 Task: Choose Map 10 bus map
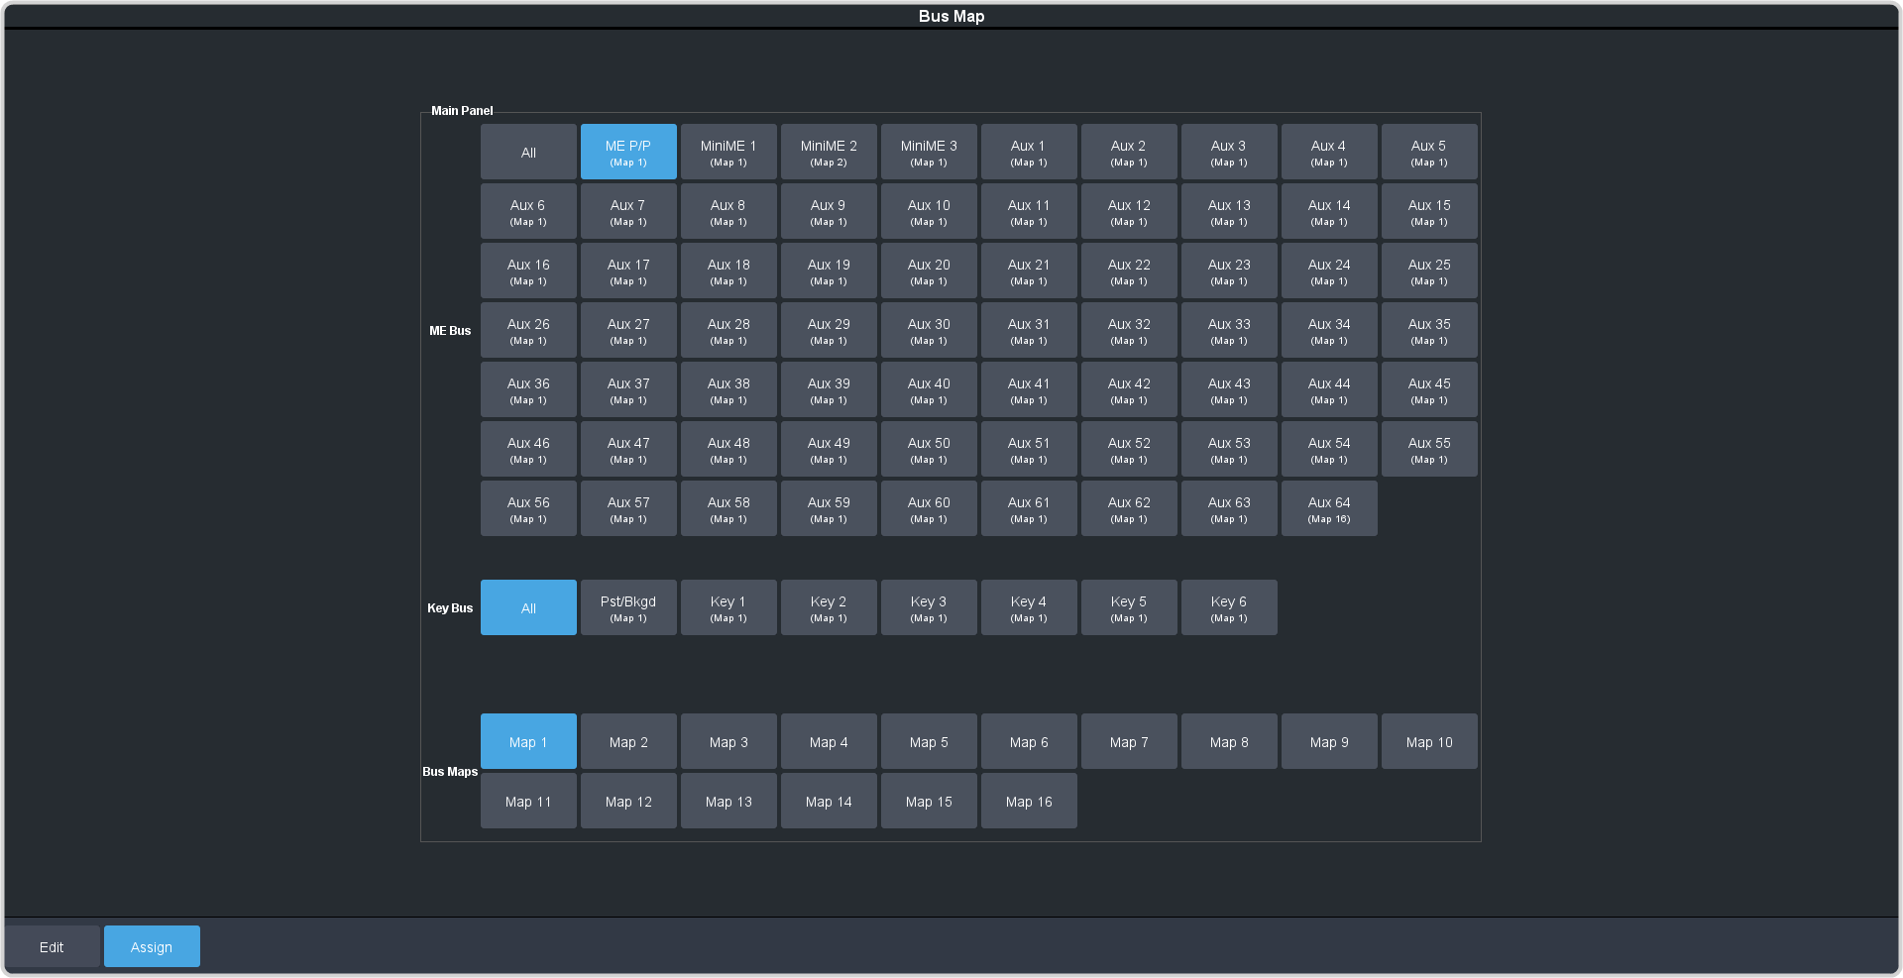coord(1428,741)
